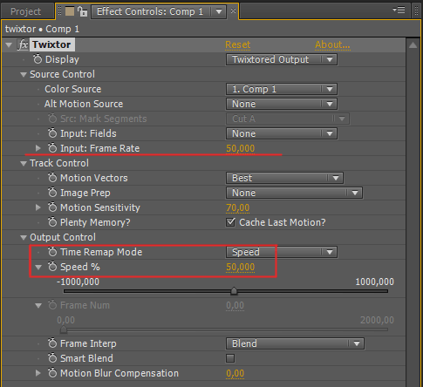Enable keyframing stopwatch for Input: Frame Rate

[52, 148]
